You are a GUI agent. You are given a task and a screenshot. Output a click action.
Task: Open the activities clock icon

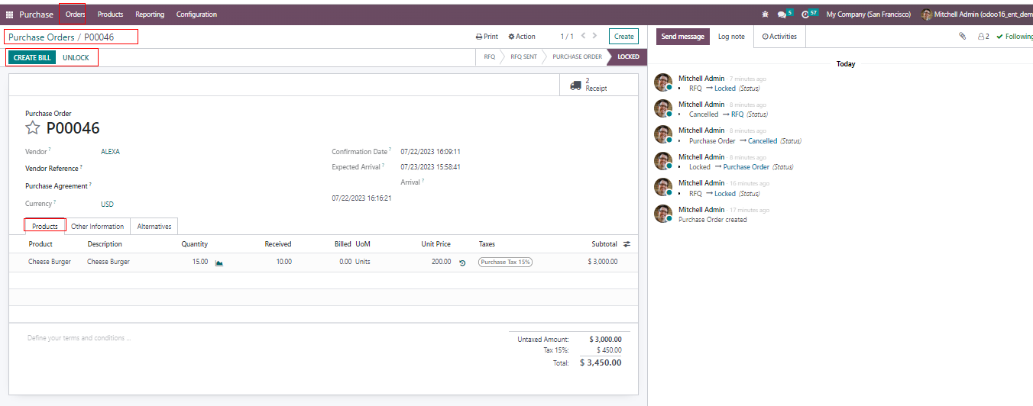click(807, 14)
